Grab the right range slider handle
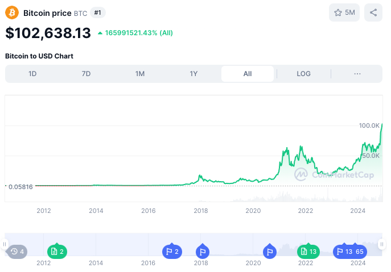This screenshot has height=272, width=391. coord(382,244)
